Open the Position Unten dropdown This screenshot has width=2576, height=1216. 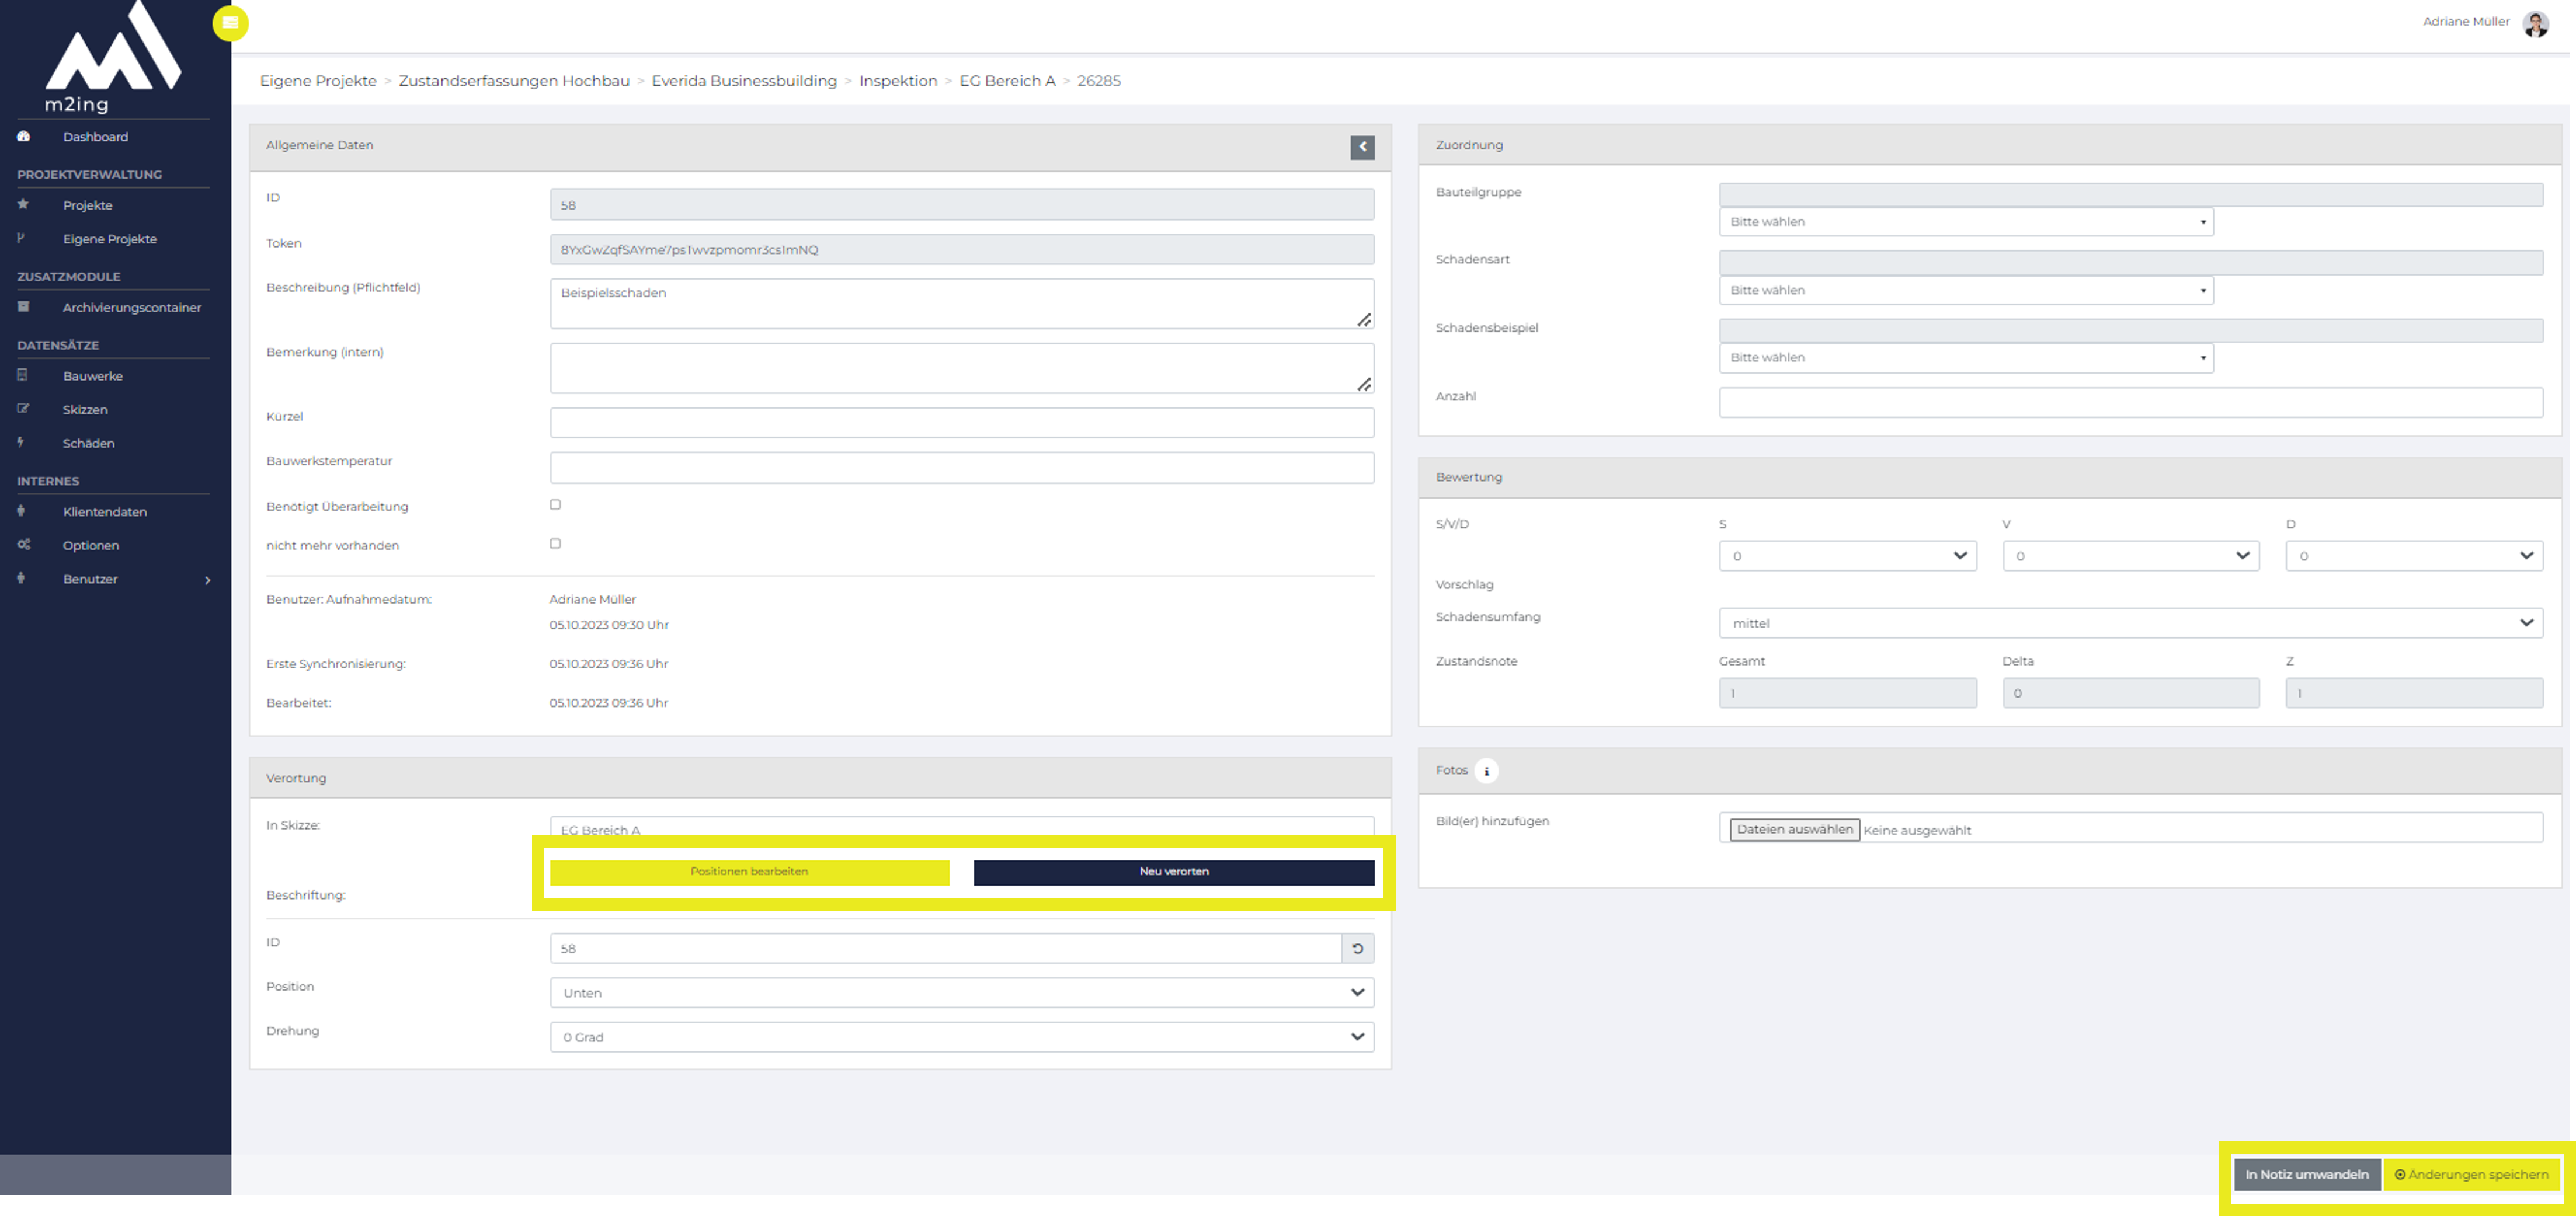pyautogui.click(x=961, y=993)
